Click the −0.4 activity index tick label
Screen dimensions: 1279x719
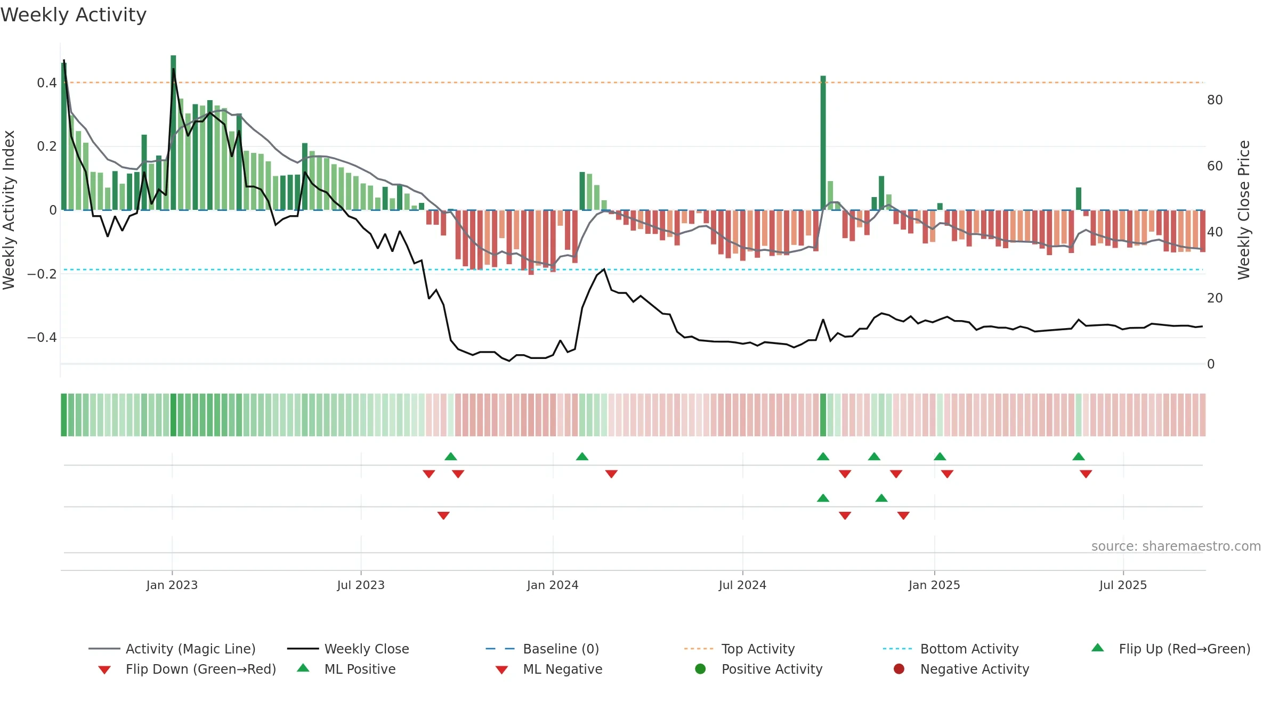click(x=42, y=337)
